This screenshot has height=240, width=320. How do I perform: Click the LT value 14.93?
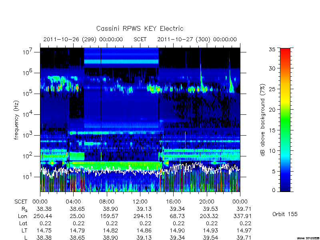point(211,230)
